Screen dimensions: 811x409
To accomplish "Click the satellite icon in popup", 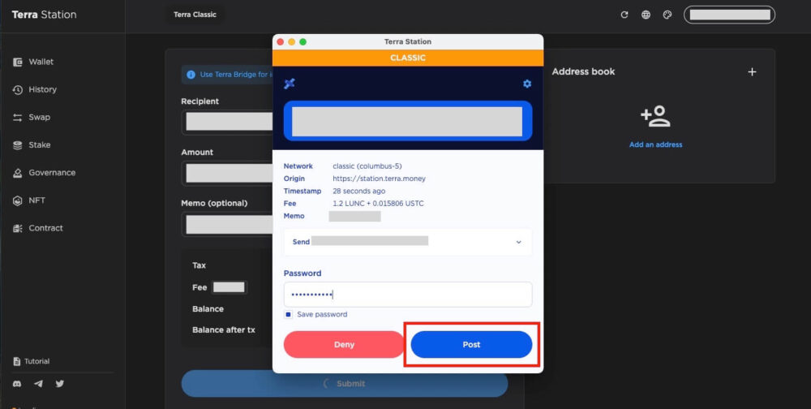I will tap(290, 84).
